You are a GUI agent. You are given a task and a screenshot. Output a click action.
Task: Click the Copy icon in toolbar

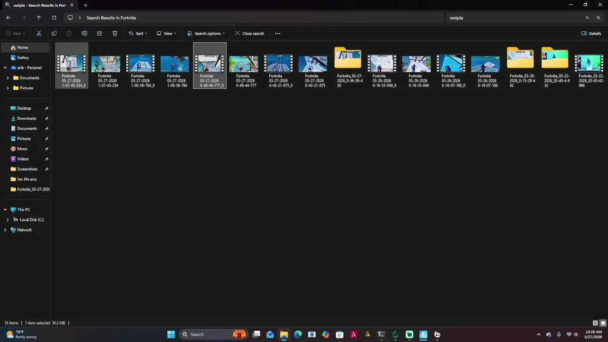pyautogui.click(x=54, y=33)
